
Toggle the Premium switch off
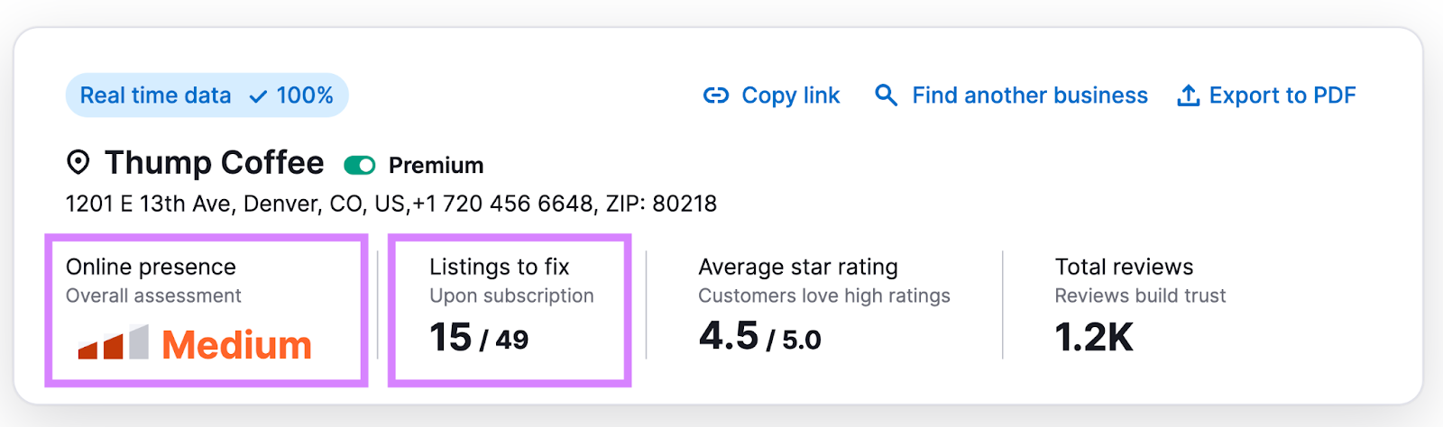point(360,165)
